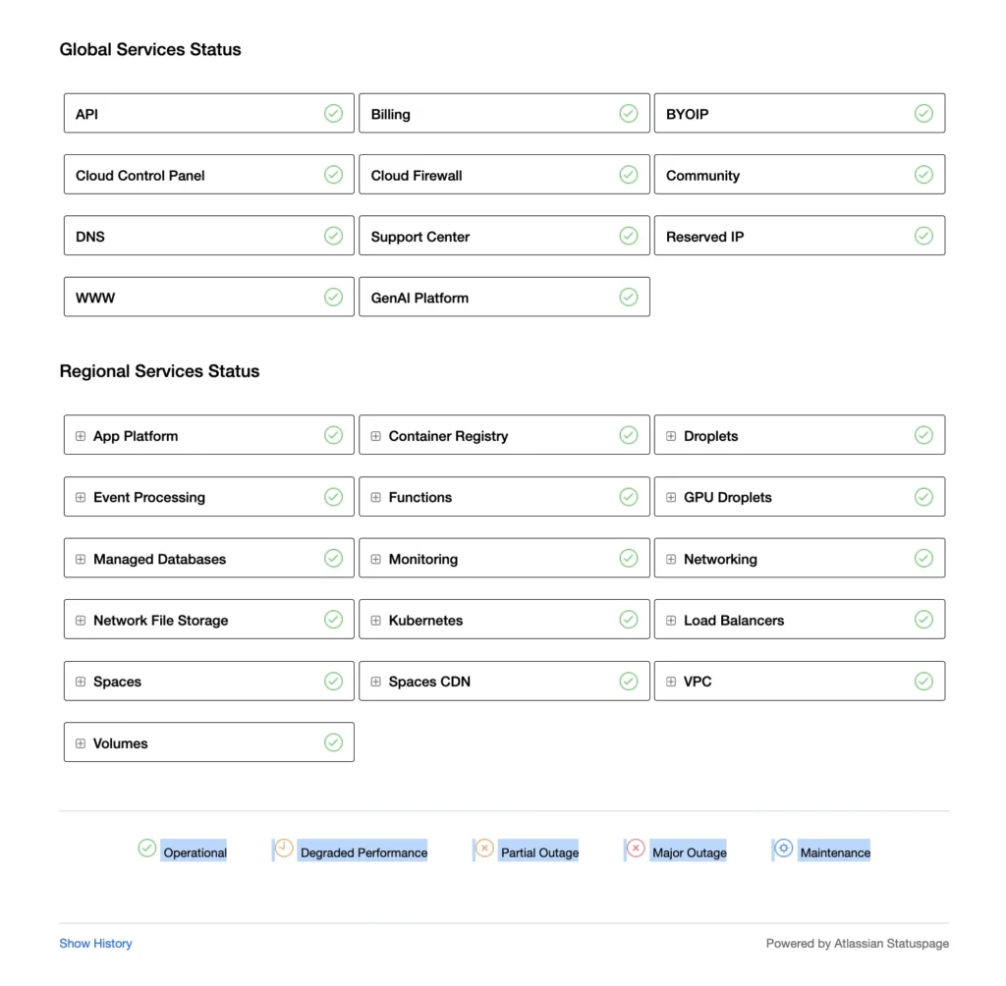Click the green status indicator for VPC
The image size is (1006, 986).
(x=923, y=681)
